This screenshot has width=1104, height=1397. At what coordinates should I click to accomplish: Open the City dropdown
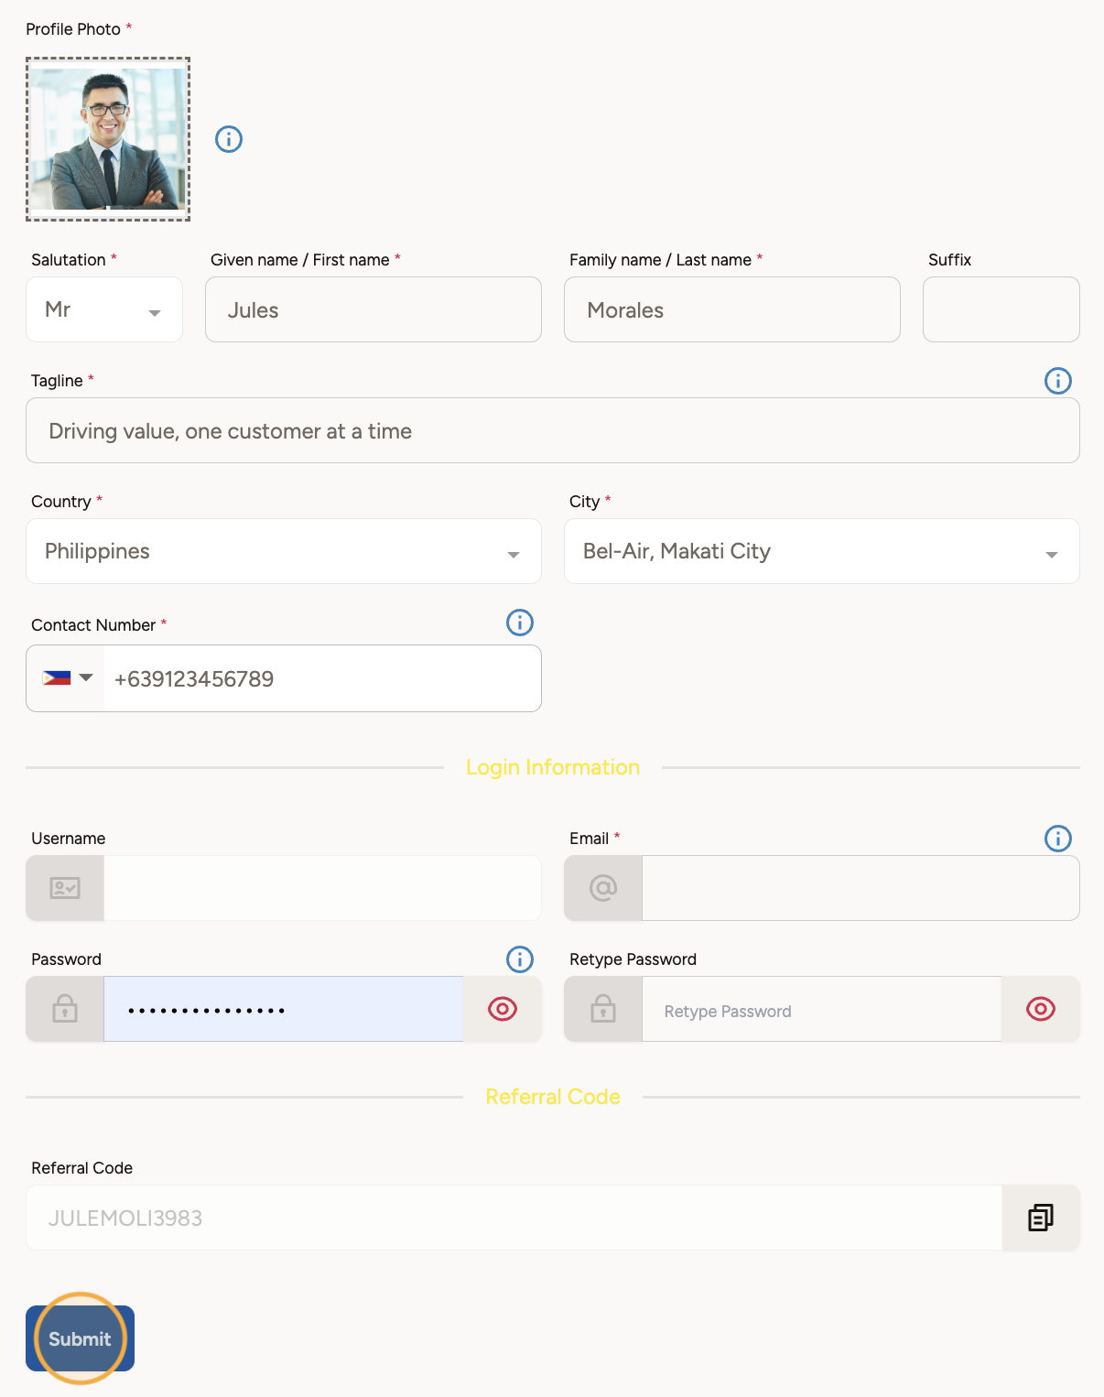pos(821,552)
